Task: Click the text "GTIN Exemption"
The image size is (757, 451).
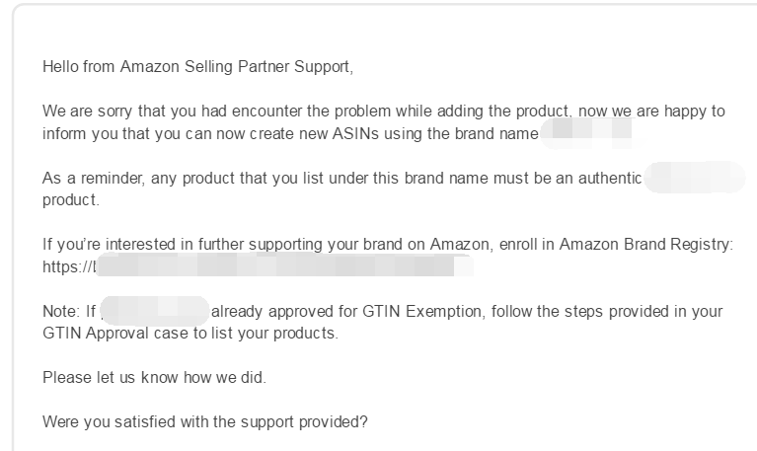Action: [422, 311]
